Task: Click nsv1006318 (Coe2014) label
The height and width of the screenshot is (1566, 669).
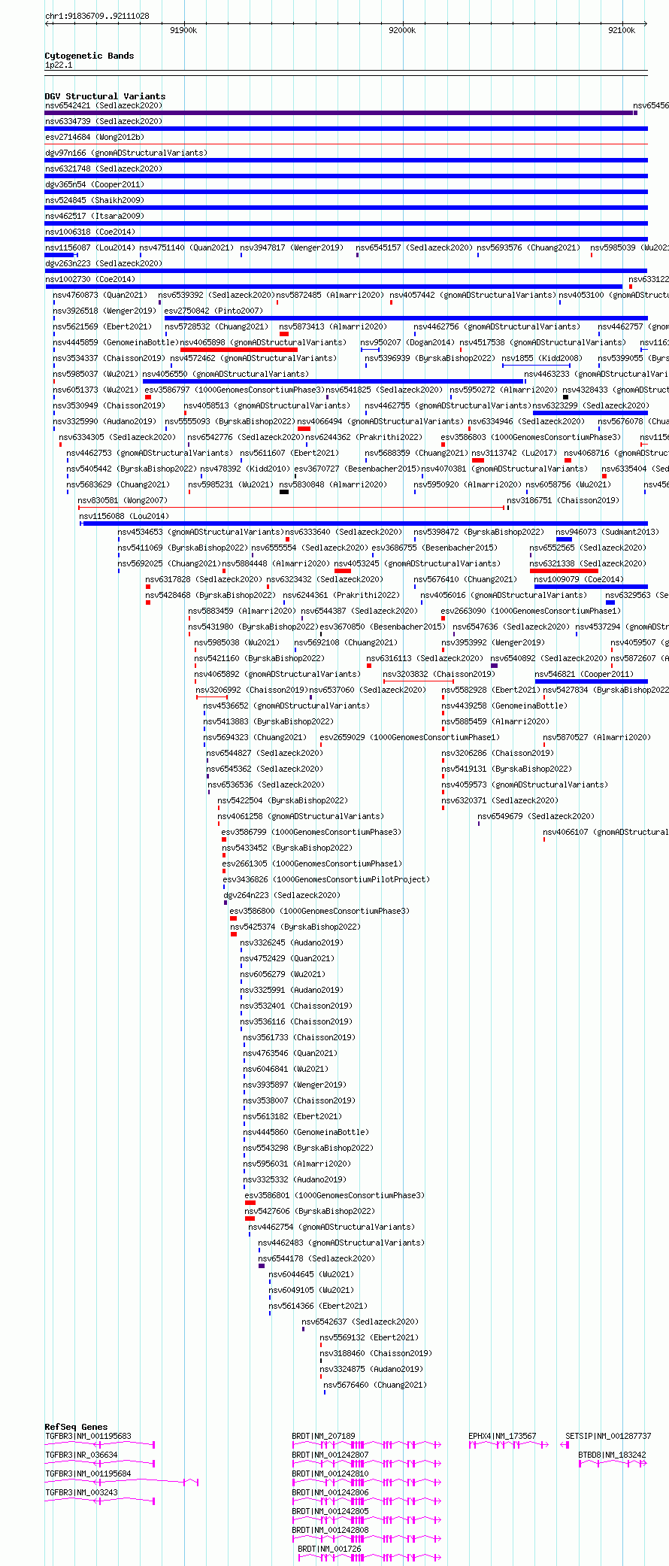Action: click(89, 232)
